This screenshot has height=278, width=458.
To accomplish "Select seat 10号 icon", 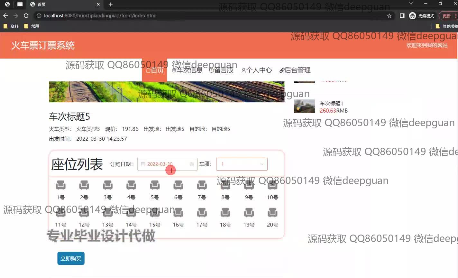I will (x=272, y=185).
